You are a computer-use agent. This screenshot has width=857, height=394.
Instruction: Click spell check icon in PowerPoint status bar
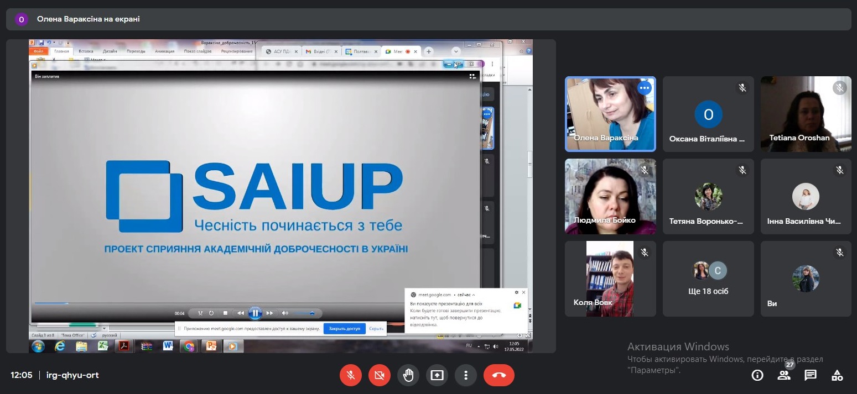click(94, 335)
